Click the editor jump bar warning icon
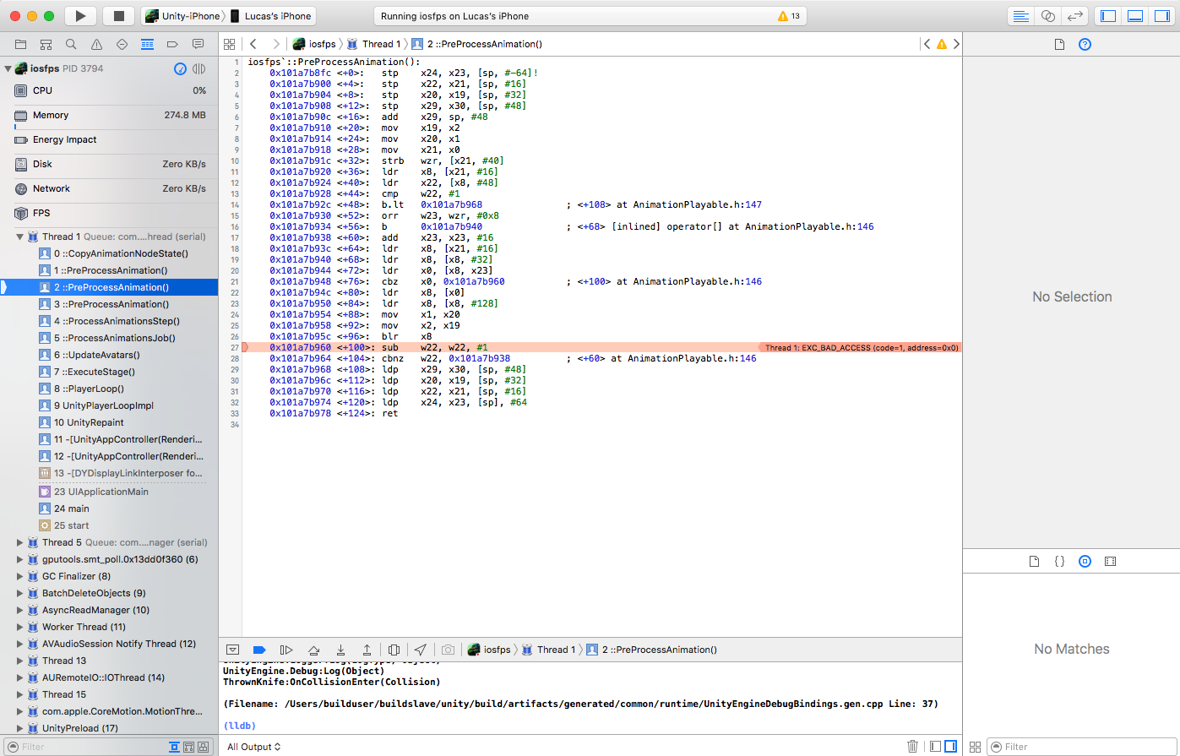This screenshot has width=1180, height=756. click(x=942, y=44)
